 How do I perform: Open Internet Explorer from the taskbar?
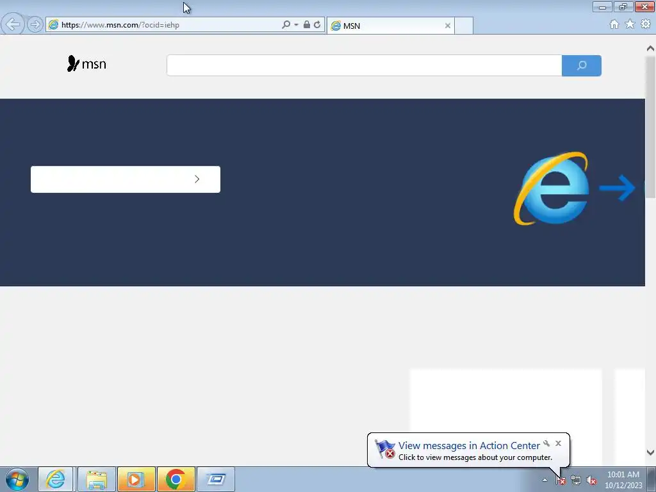pyautogui.click(x=56, y=479)
